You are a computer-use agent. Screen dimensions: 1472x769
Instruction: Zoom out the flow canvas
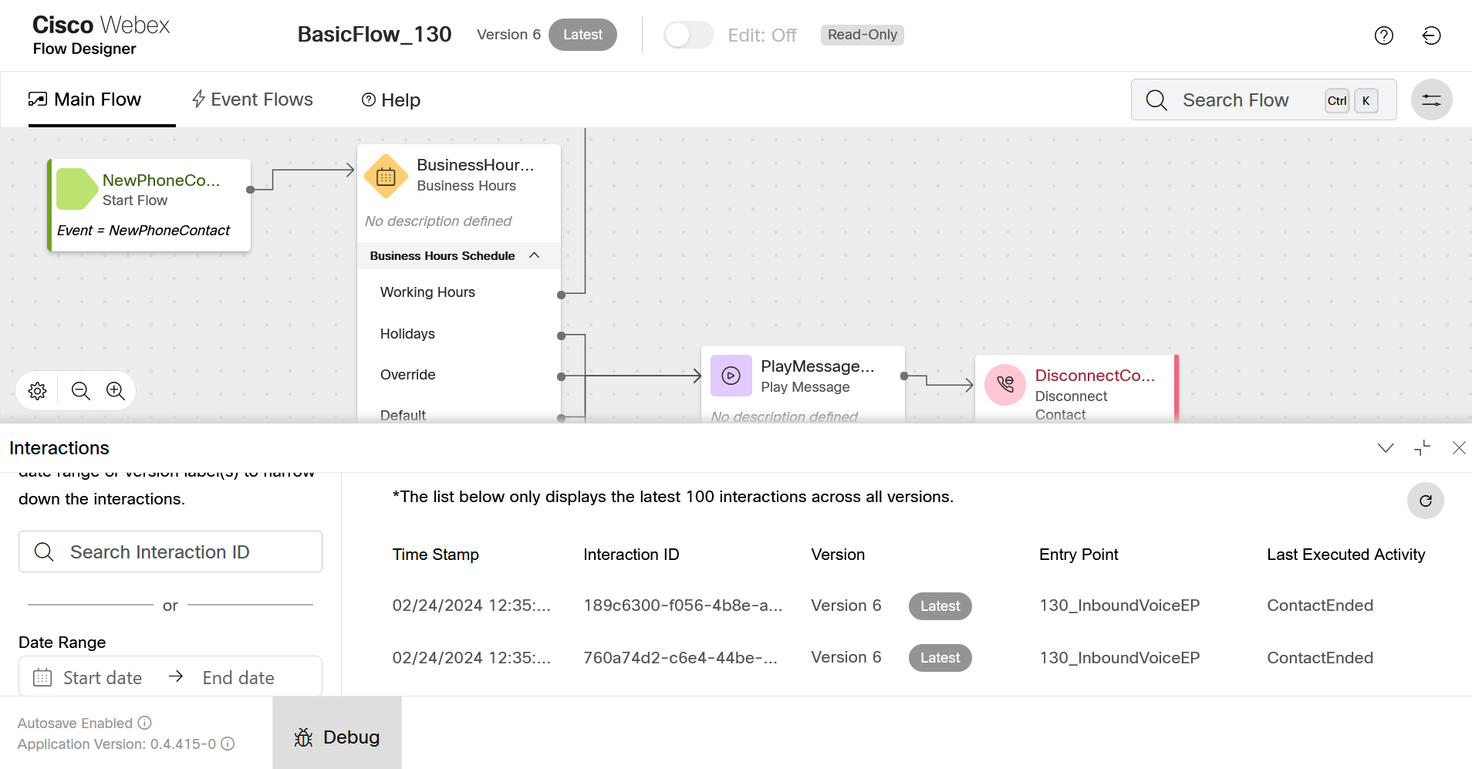pyautogui.click(x=80, y=391)
